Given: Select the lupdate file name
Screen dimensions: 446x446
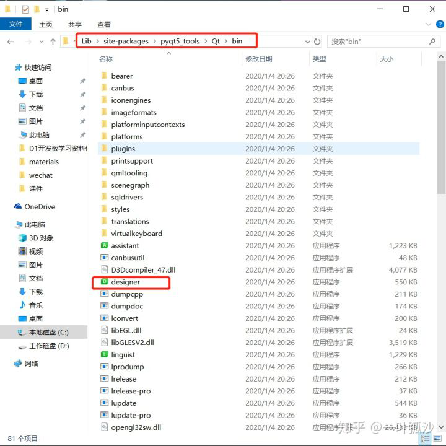Looking at the screenshot, I should click(124, 403).
